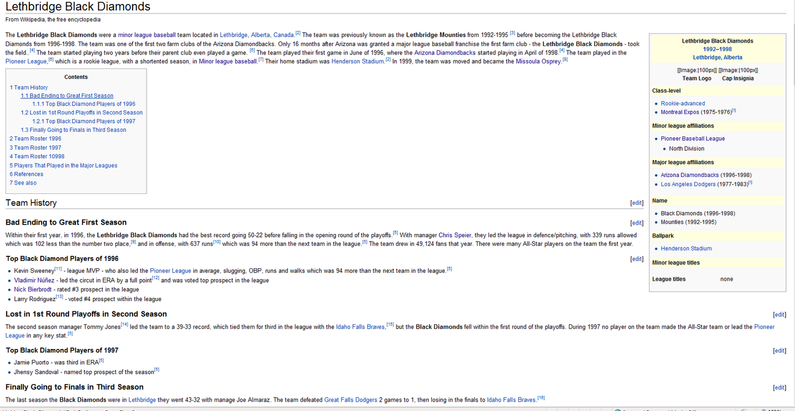The image size is (795, 411).
Task: Edit Lost in 1st Round Playoffs section
Action: tap(780, 315)
